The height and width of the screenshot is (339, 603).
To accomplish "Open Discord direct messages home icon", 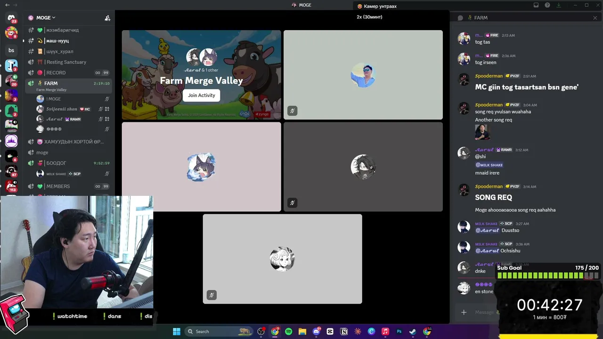I will tap(11, 18).
